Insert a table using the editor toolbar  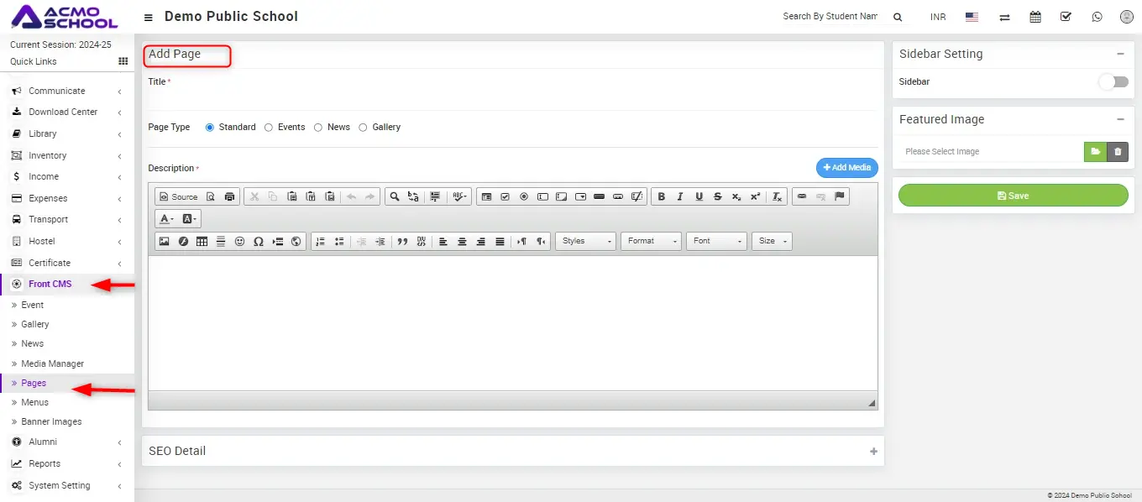click(202, 242)
